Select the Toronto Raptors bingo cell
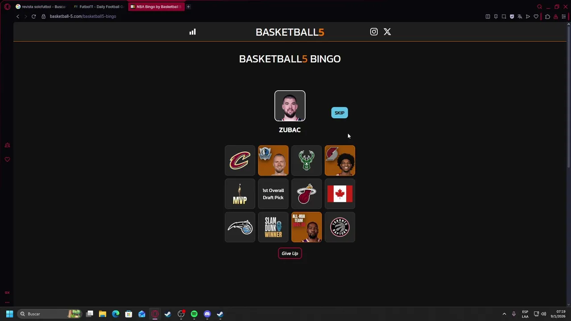Viewport: 571px width, 321px height. [340, 227]
